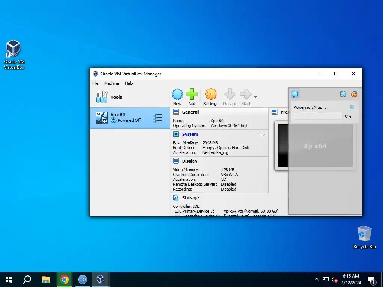Click the Preview panel monitor icon
The height and width of the screenshot is (287, 383).
coord(274,112)
